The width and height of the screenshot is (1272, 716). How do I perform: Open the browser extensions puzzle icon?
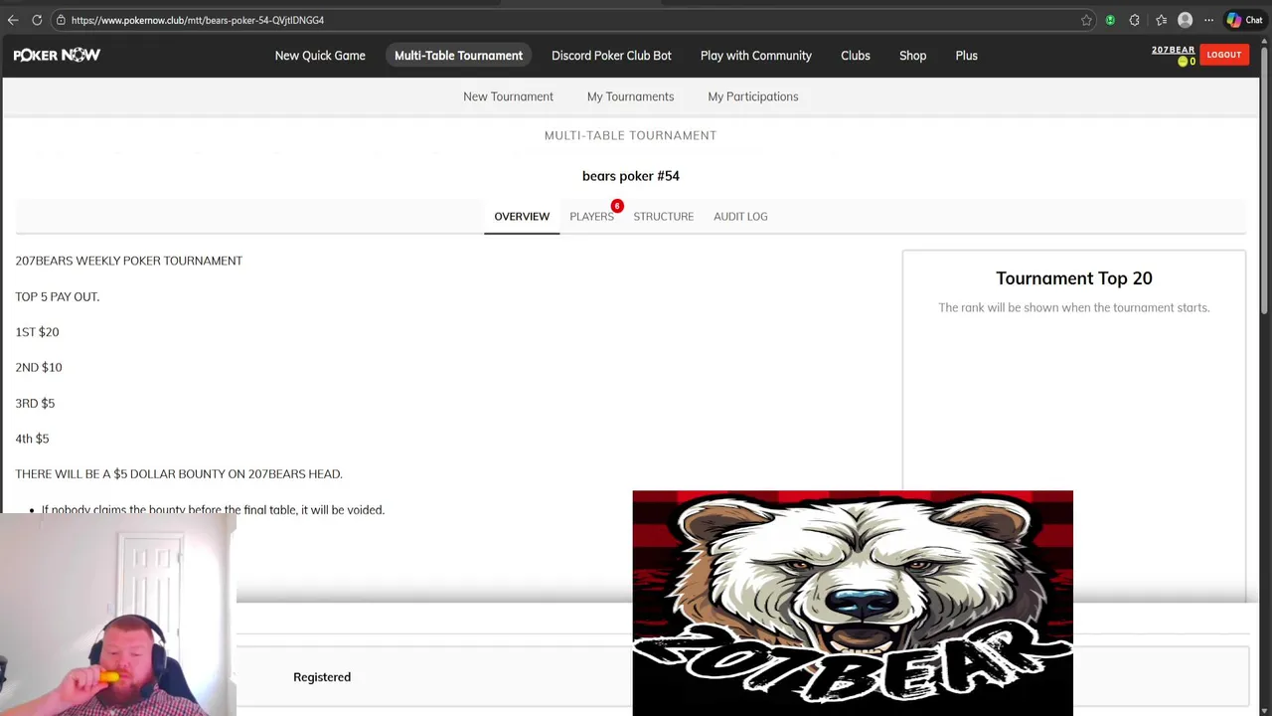click(1134, 20)
